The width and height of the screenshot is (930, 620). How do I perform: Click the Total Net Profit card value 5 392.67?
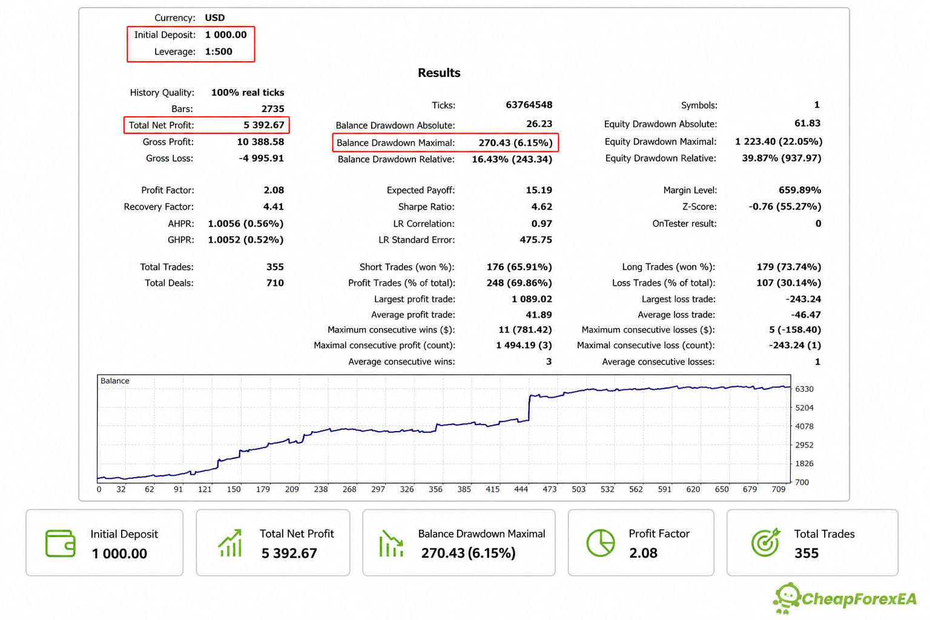pos(289,553)
